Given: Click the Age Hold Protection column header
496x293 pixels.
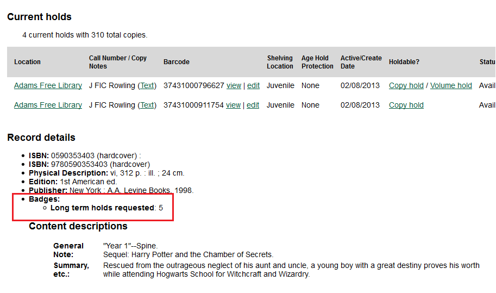Looking at the screenshot, I should 317,62.
